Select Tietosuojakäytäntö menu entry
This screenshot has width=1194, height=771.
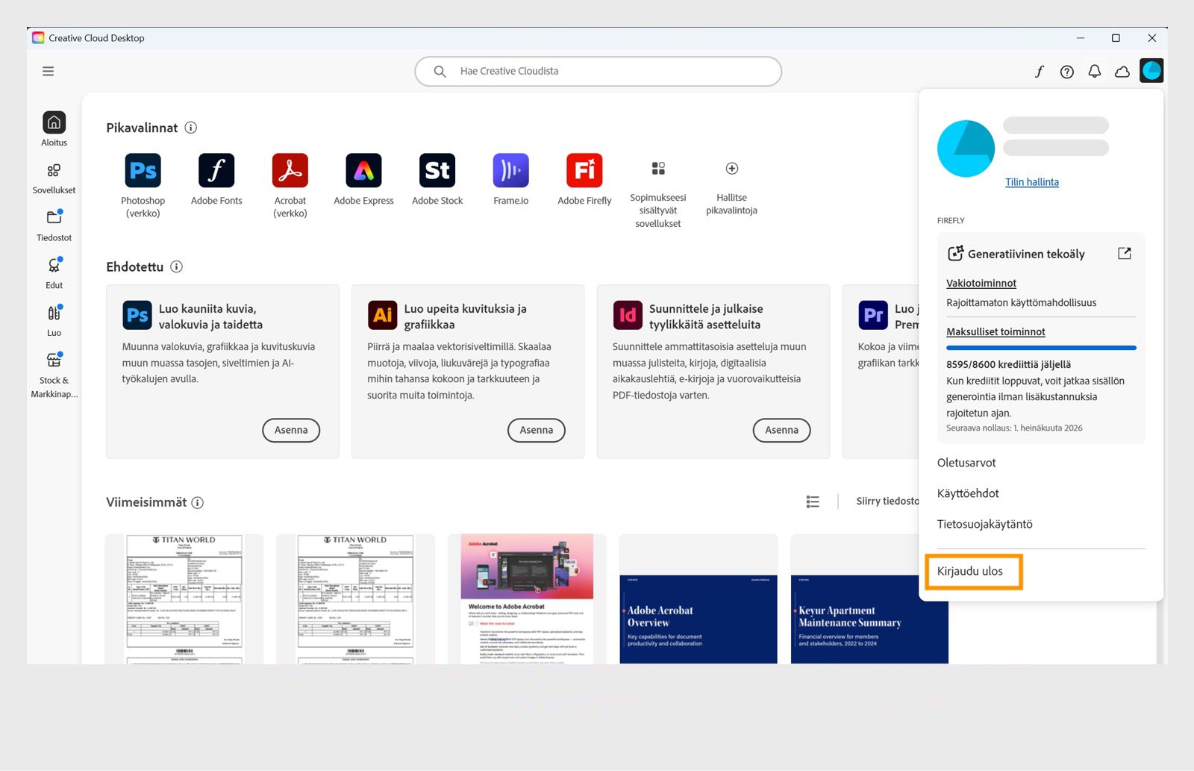[985, 524]
